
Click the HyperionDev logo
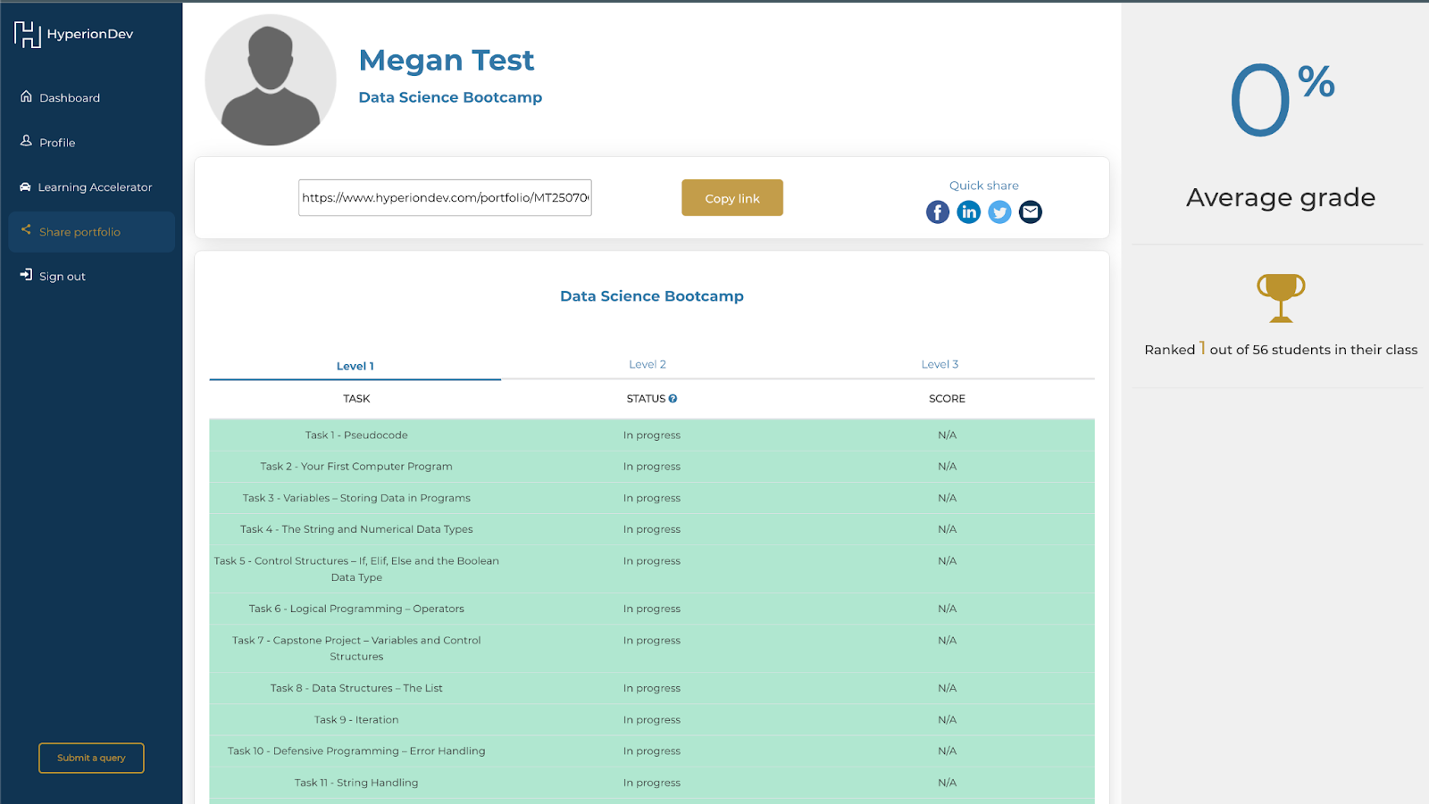(73, 34)
